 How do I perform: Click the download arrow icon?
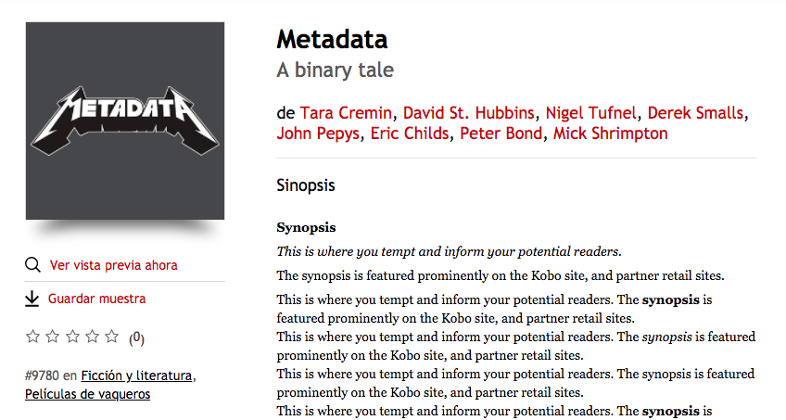[32, 299]
